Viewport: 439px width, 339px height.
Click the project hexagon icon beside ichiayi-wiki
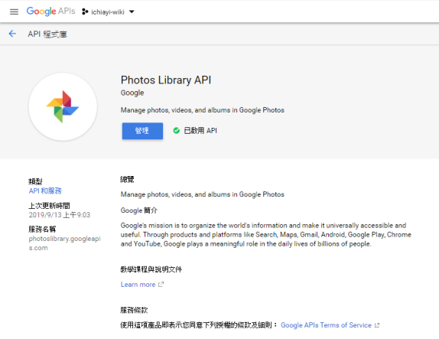coord(85,11)
